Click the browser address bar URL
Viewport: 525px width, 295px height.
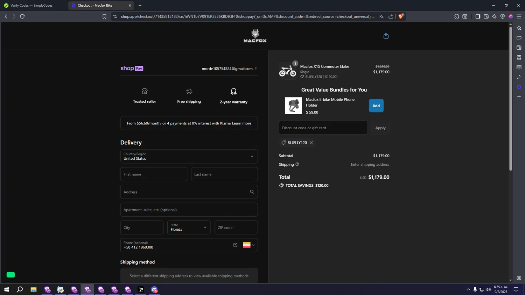coord(247,16)
